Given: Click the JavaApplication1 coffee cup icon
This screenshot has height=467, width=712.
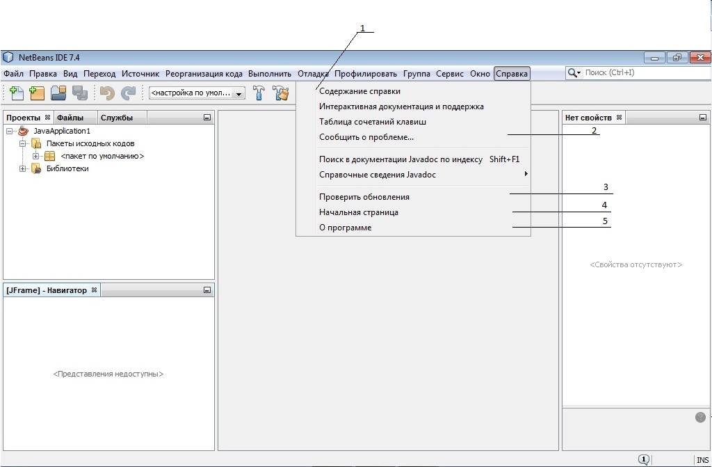Looking at the screenshot, I should coord(23,131).
